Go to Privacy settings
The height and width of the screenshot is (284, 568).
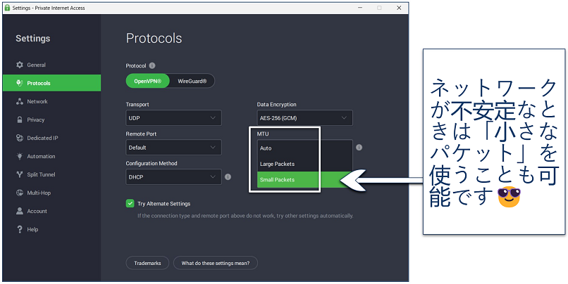(51, 120)
